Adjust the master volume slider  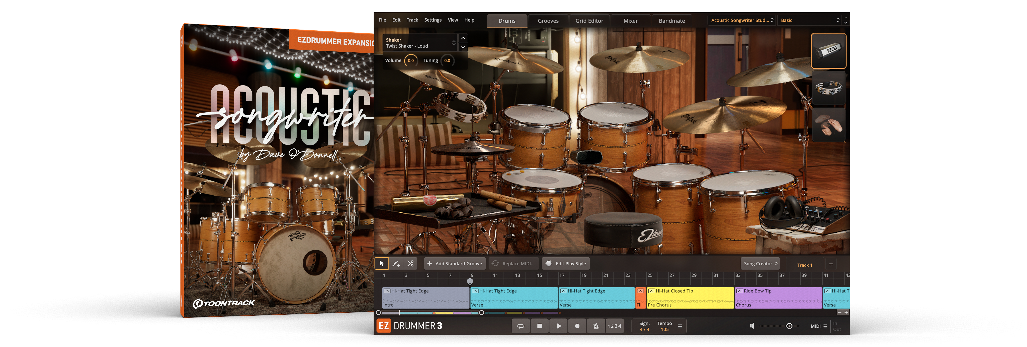click(x=789, y=326)
